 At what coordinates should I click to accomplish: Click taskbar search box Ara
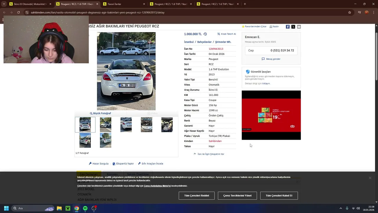(x=33, y=208)
